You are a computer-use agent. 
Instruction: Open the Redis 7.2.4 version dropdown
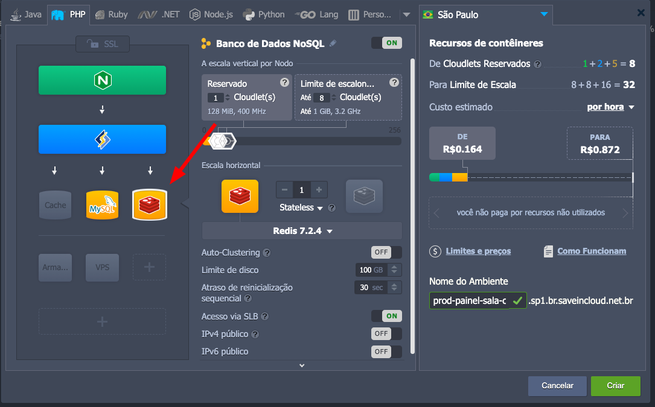(x=302, y=231)
